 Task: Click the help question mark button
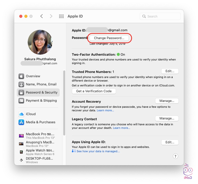175,156
